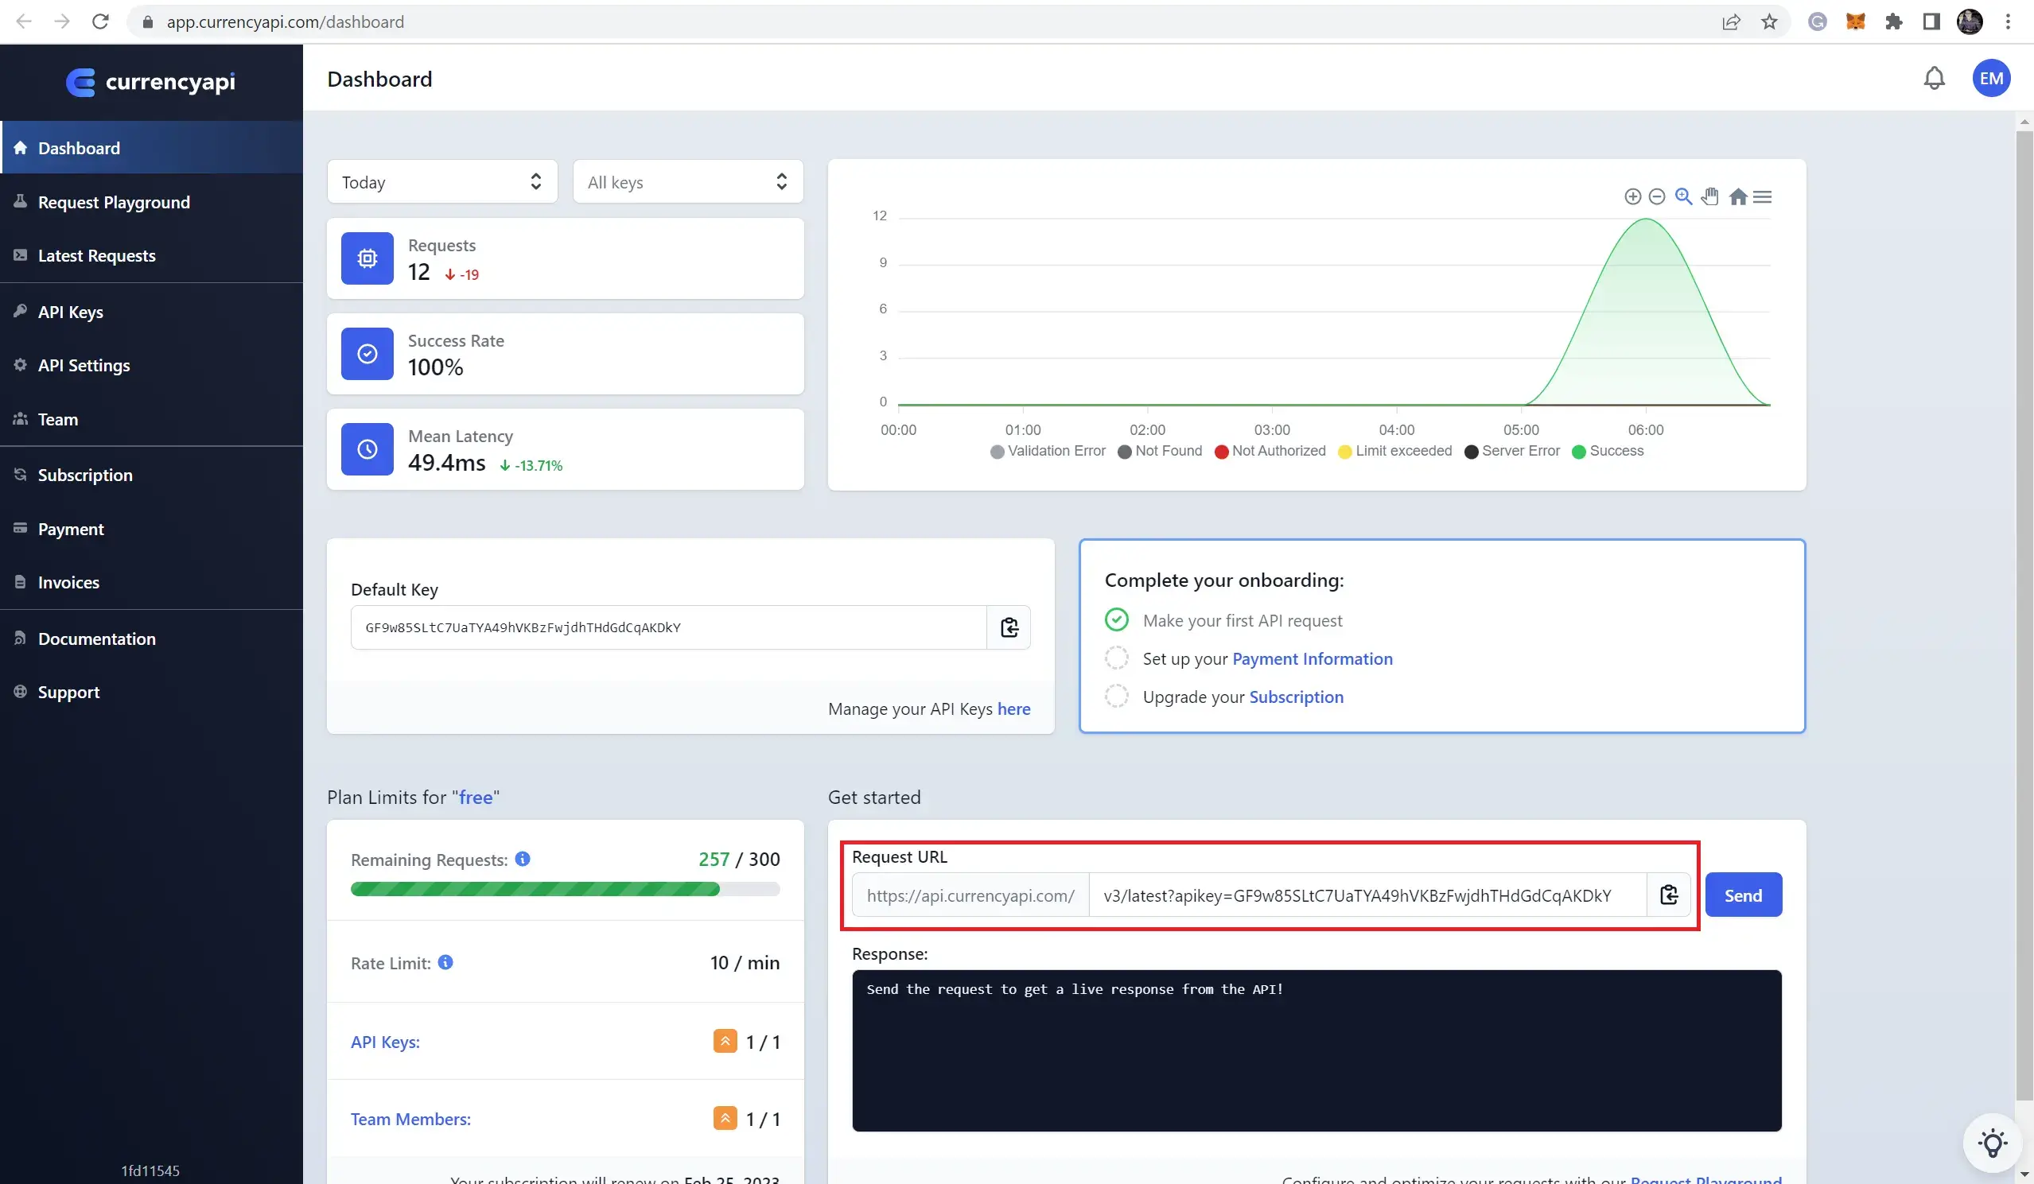Click the free plan link
Viewport: 2034px width, 1184px height.
coord(476,798)
